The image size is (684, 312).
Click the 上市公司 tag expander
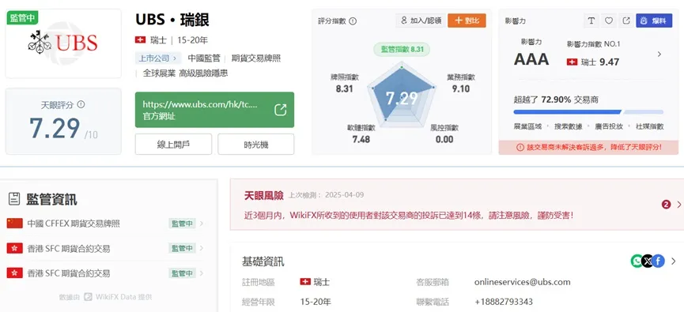[x=157, y=58]
